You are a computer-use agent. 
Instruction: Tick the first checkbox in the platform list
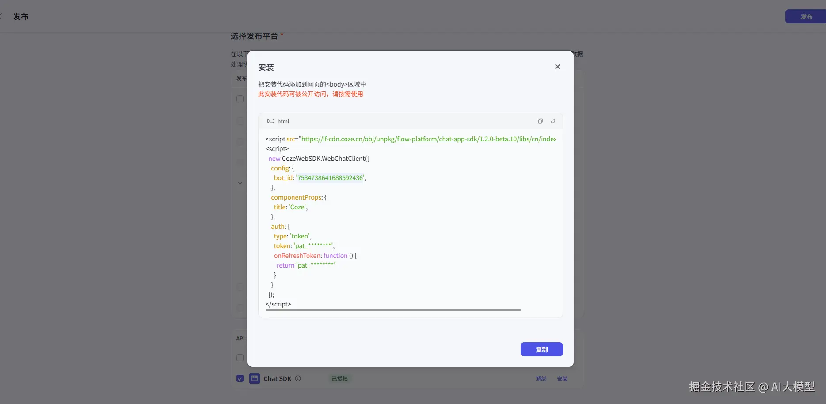pyautogui.click(x=240, y=99)
